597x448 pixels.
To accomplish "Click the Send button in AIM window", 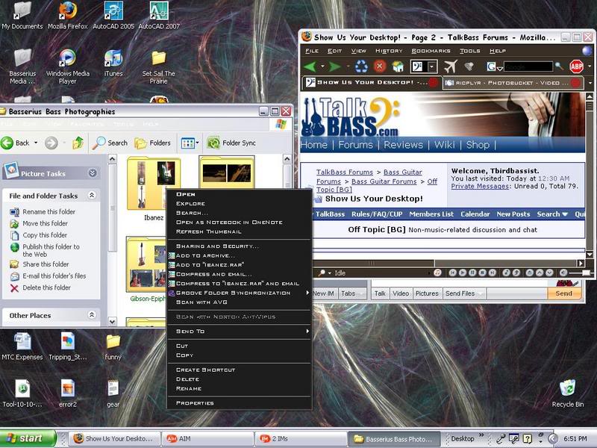I will point(564,293).
